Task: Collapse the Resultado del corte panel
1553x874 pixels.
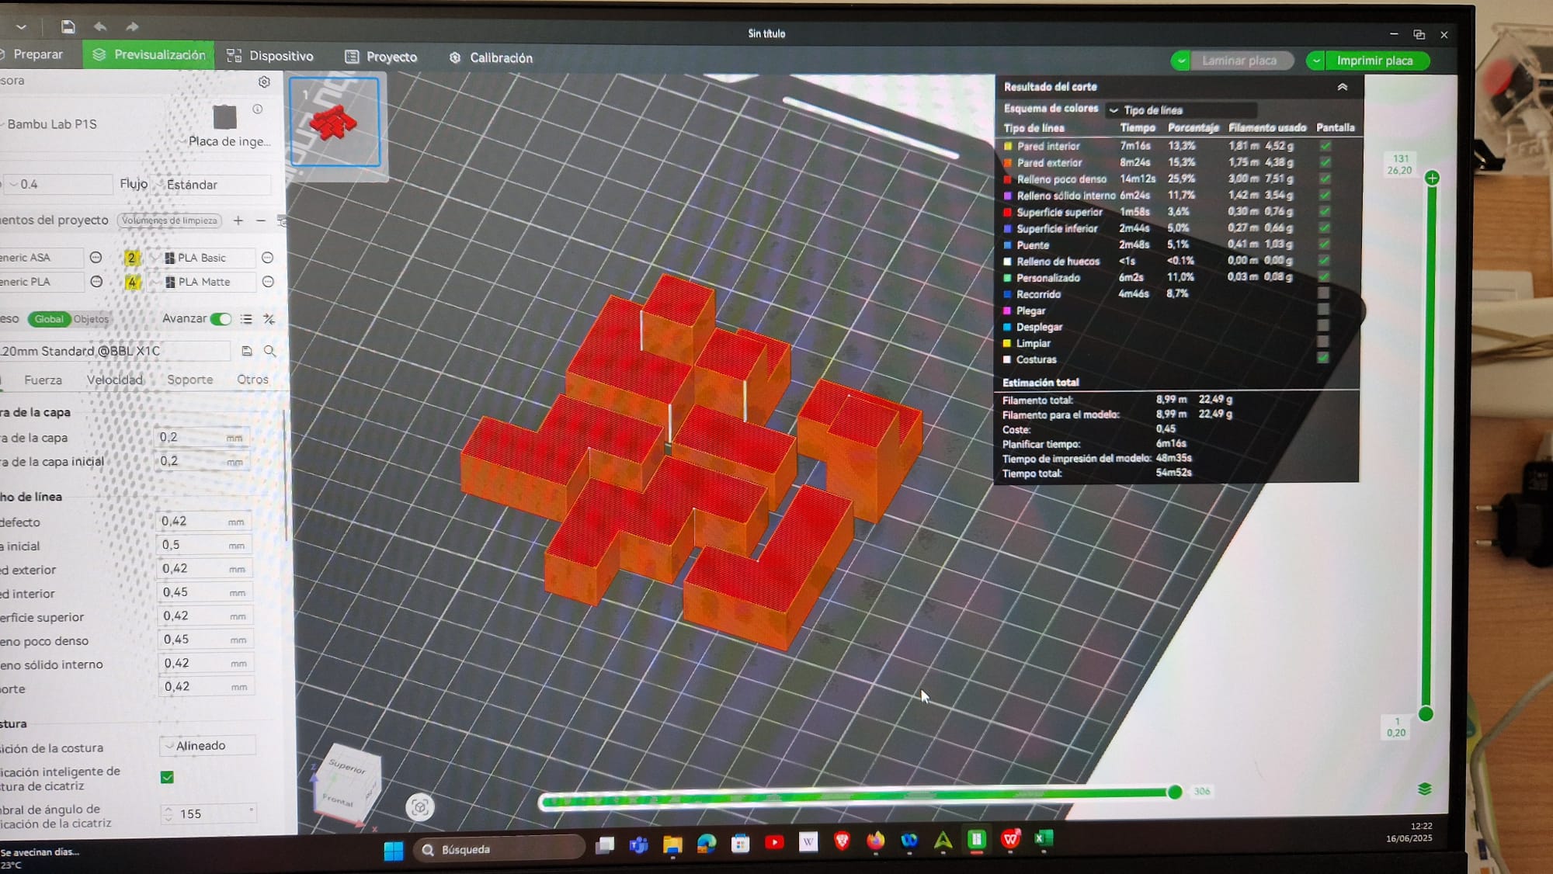Action: pos(1342,87)
